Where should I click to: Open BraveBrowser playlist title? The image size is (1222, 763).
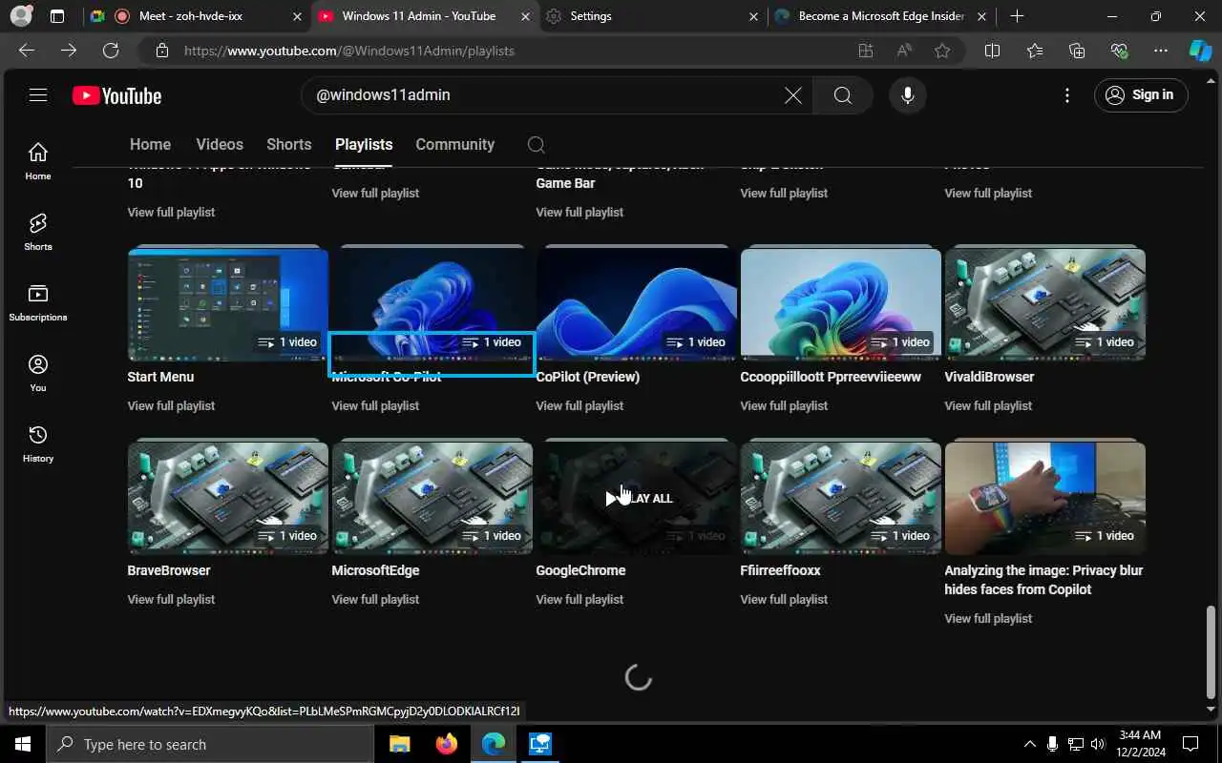click(169, 570)
